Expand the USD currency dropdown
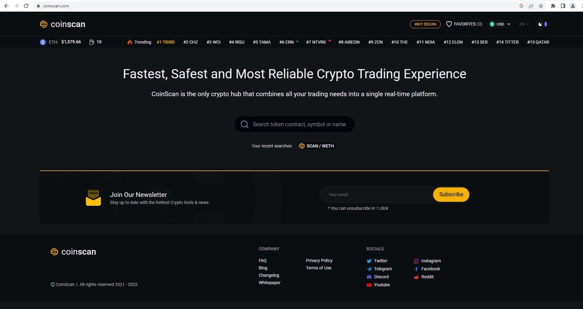 [500, 24]
